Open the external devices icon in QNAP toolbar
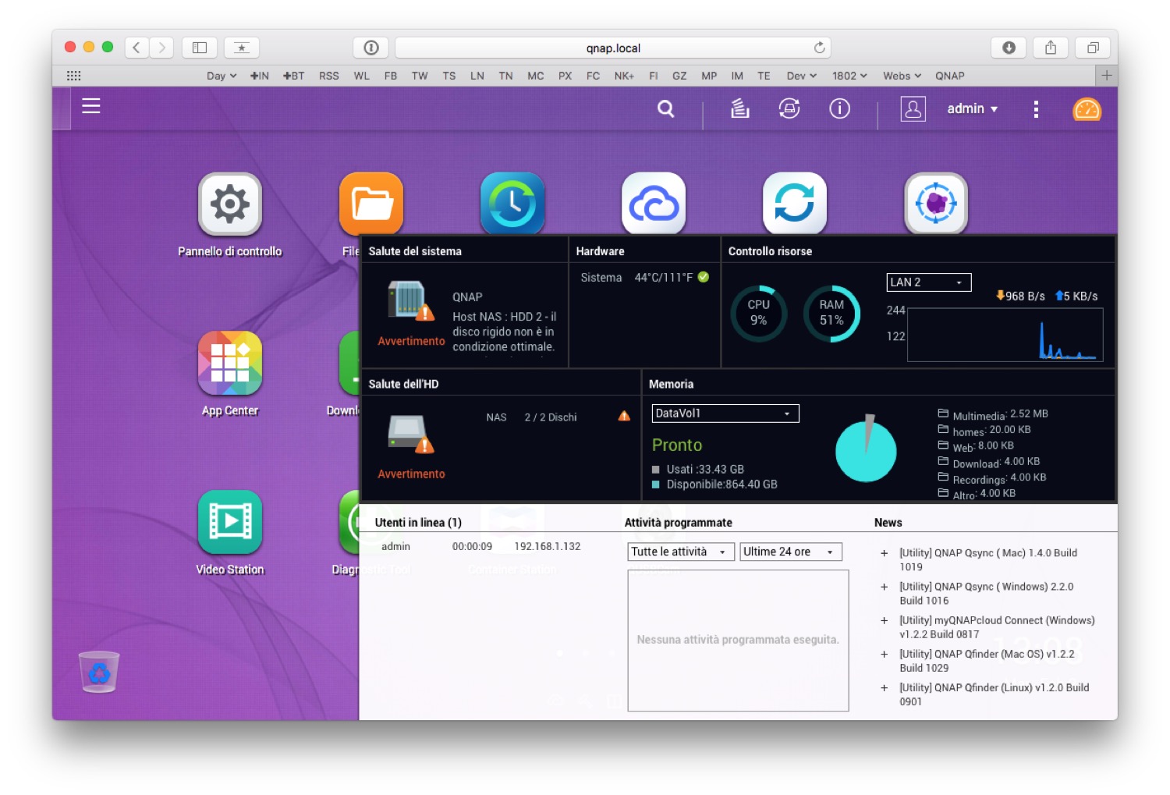 [789, 108]
